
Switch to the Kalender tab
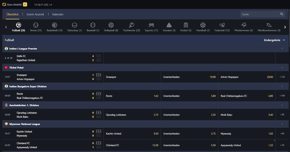(58, 14)
